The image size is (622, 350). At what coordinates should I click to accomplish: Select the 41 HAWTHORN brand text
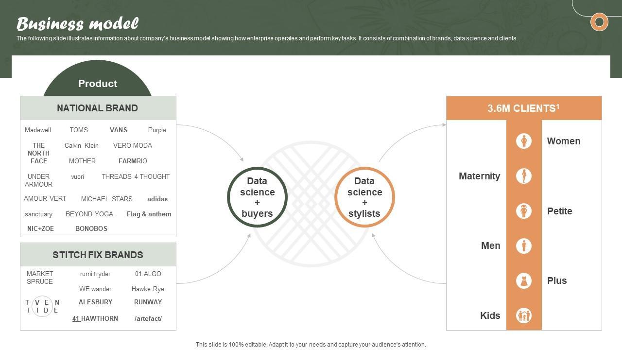click(95, 318)
